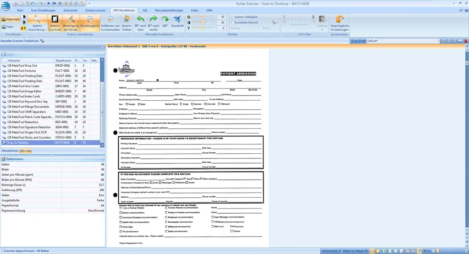This screenshot has width=469, height=254.
Task: Click the color mode circle icon
Action: coord(23,29)
